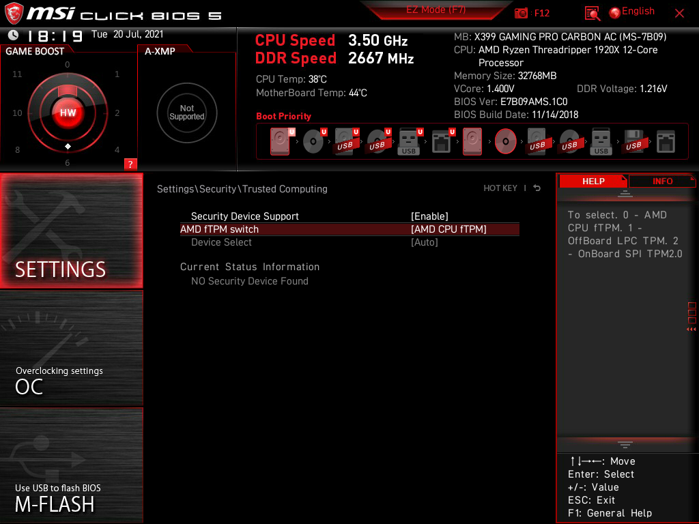Click Game Boost dial level 10

(17, 113)
